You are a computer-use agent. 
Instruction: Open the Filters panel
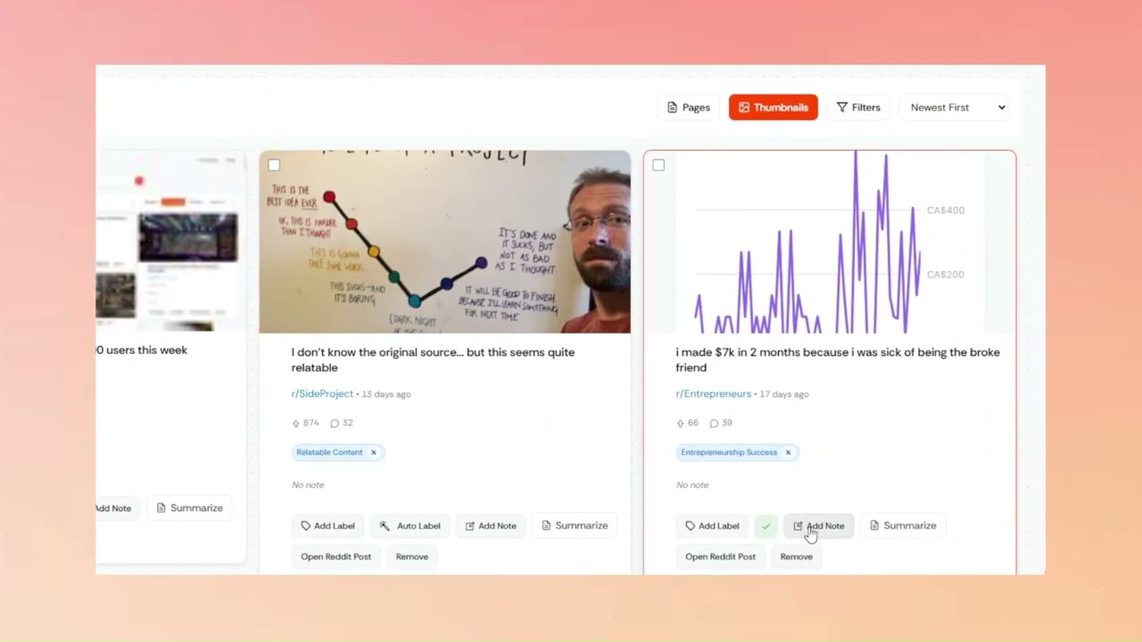point(858,107)
